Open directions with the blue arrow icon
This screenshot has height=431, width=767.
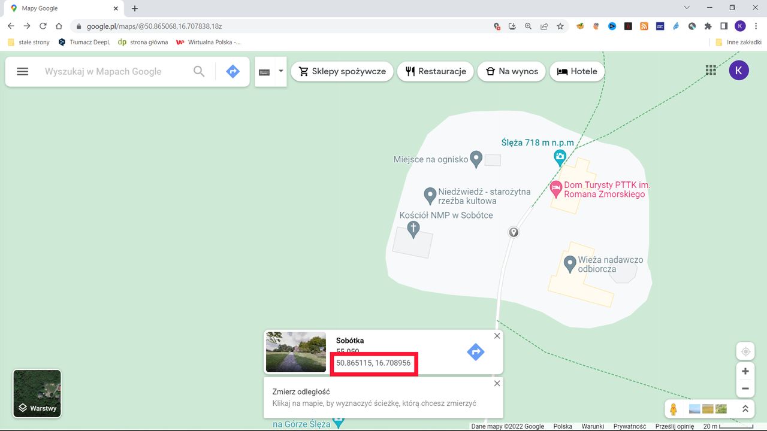[x=232, y=71]
